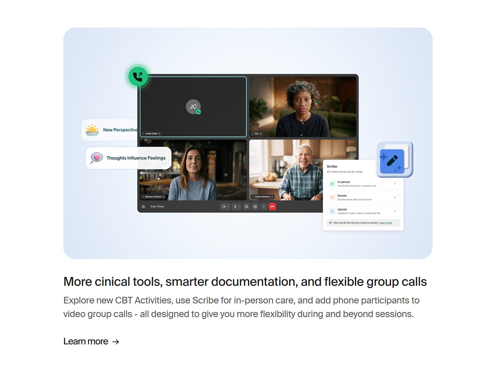Screen dimensions: 496x372
Task: Click the Eleanor Holmes name label
Action: pyautogui.click(x=153, y=197)
